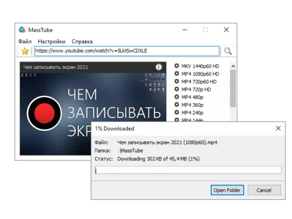Viewport: 292px width, 219px height.
Task: Click the format list scrollbar thumb
Action: coord(233,88)
